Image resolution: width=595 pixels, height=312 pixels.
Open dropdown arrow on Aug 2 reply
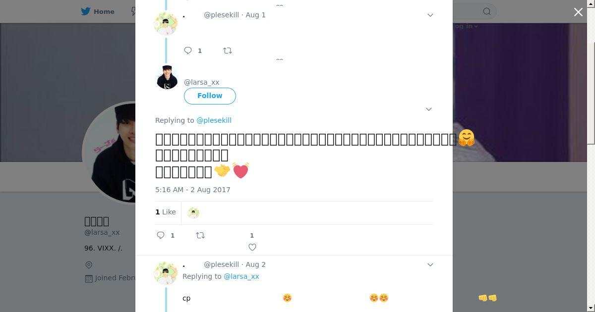point(430,264)
